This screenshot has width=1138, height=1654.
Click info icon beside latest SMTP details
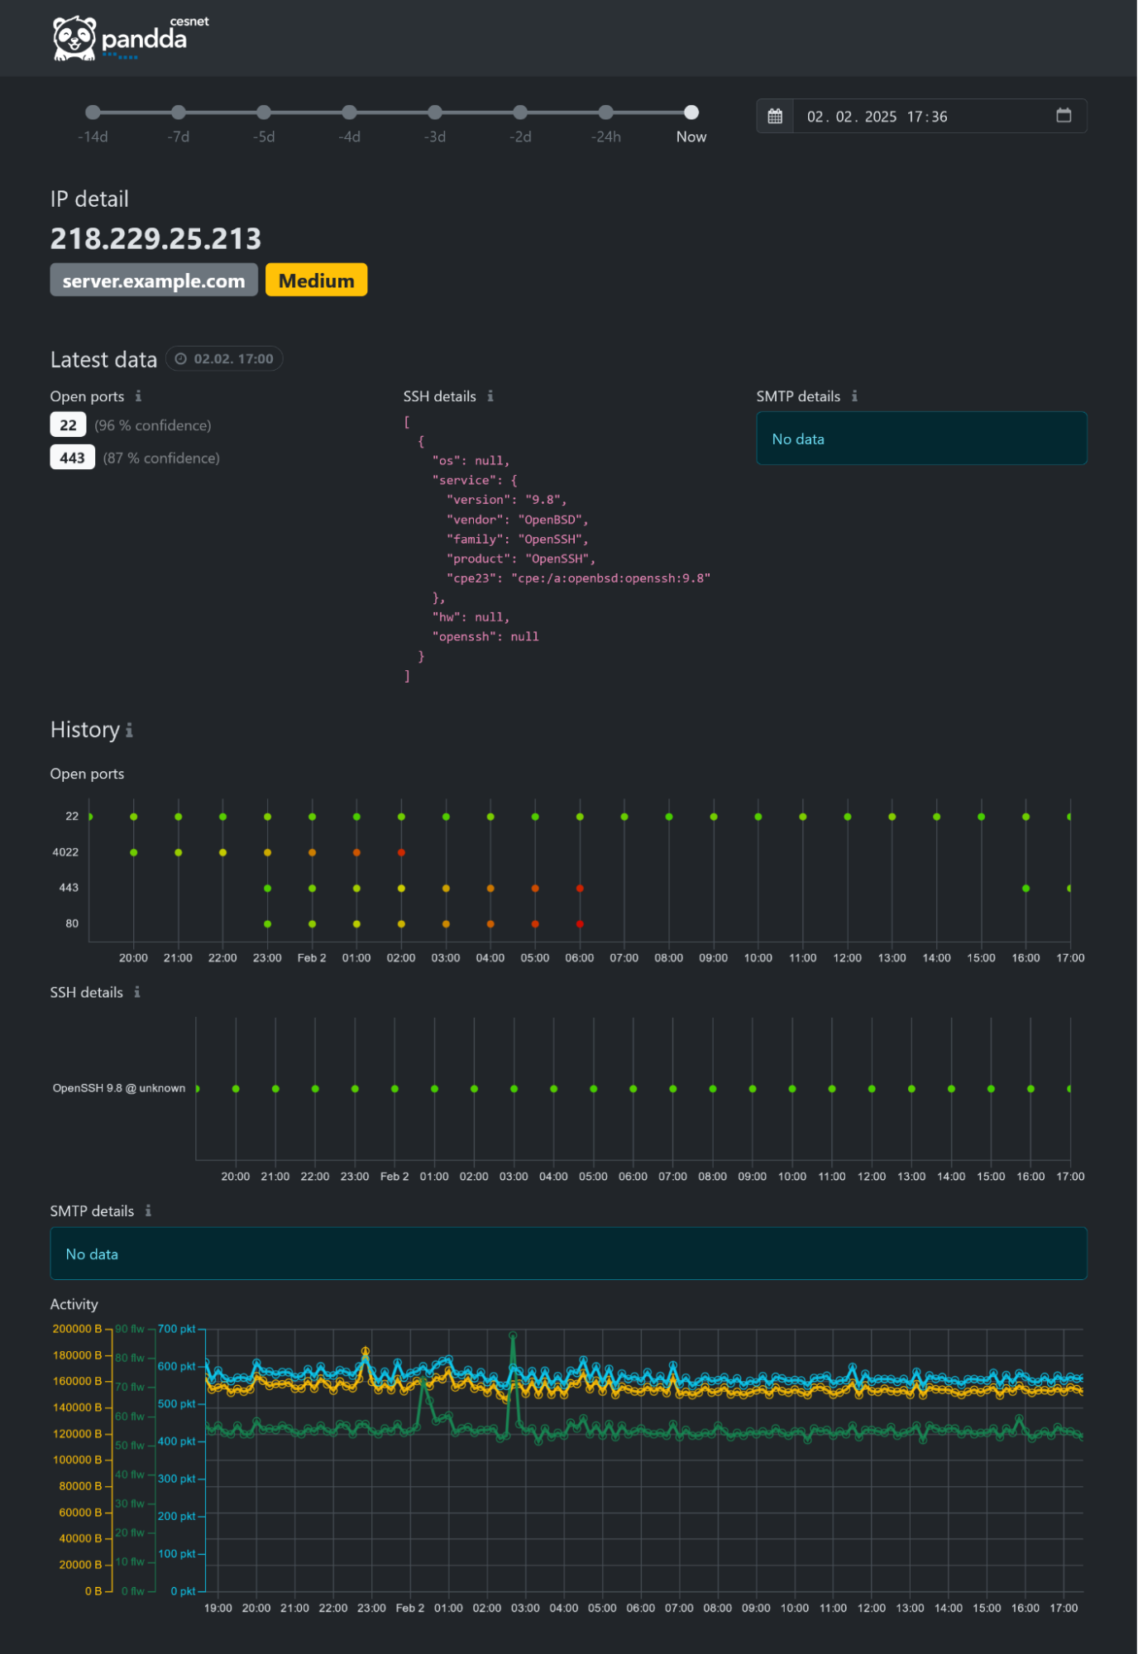pyautogui.click(x=854, y=396)
